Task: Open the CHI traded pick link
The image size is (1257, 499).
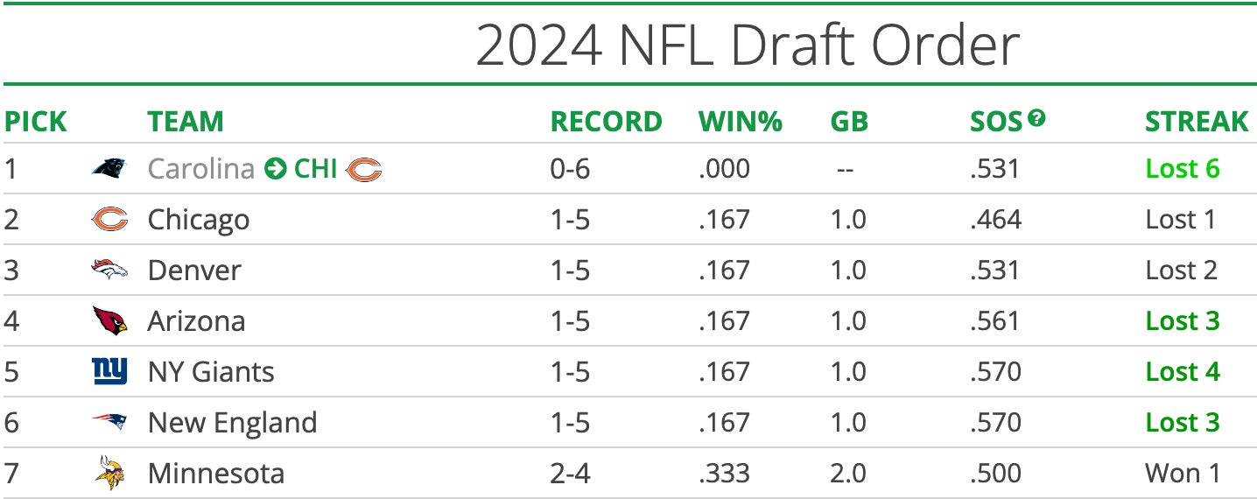Action: (316, 169)
